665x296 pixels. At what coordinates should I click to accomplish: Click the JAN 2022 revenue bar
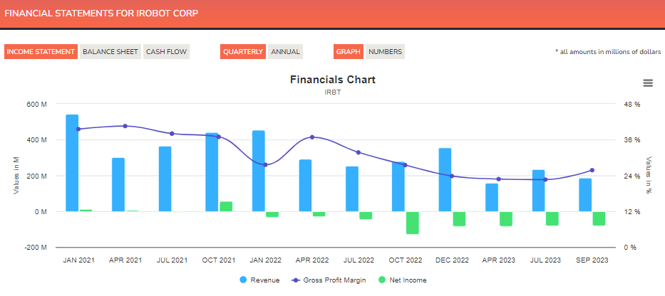259,171
